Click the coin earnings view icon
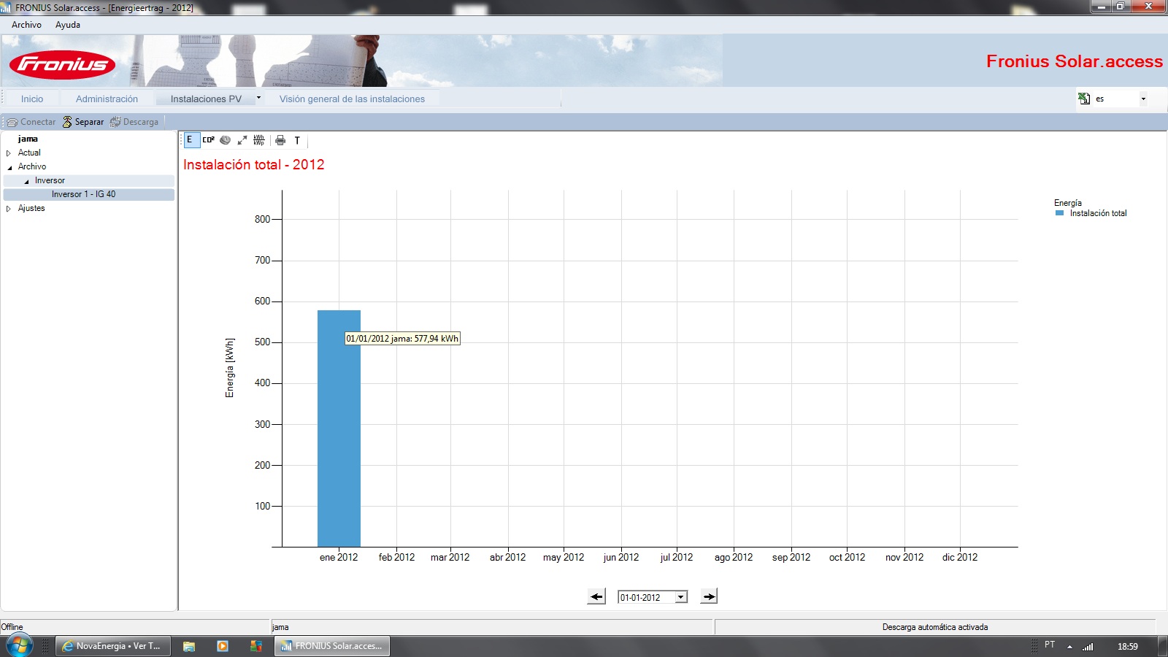Image resolution: width=1168 pixels, height=657 pixels. click(x=226, y=140)
